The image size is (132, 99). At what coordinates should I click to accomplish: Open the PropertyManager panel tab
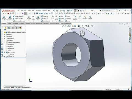[9, 28]
